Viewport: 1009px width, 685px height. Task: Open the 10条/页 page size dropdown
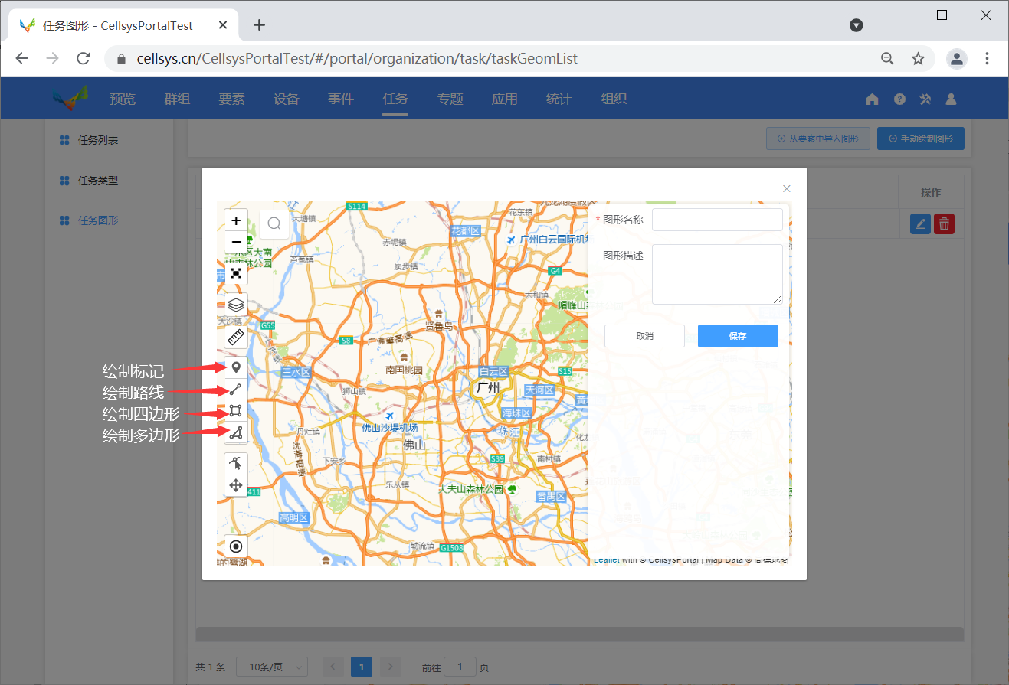272,667
